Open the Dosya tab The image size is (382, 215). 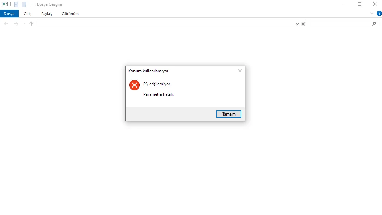pos(9,14)
